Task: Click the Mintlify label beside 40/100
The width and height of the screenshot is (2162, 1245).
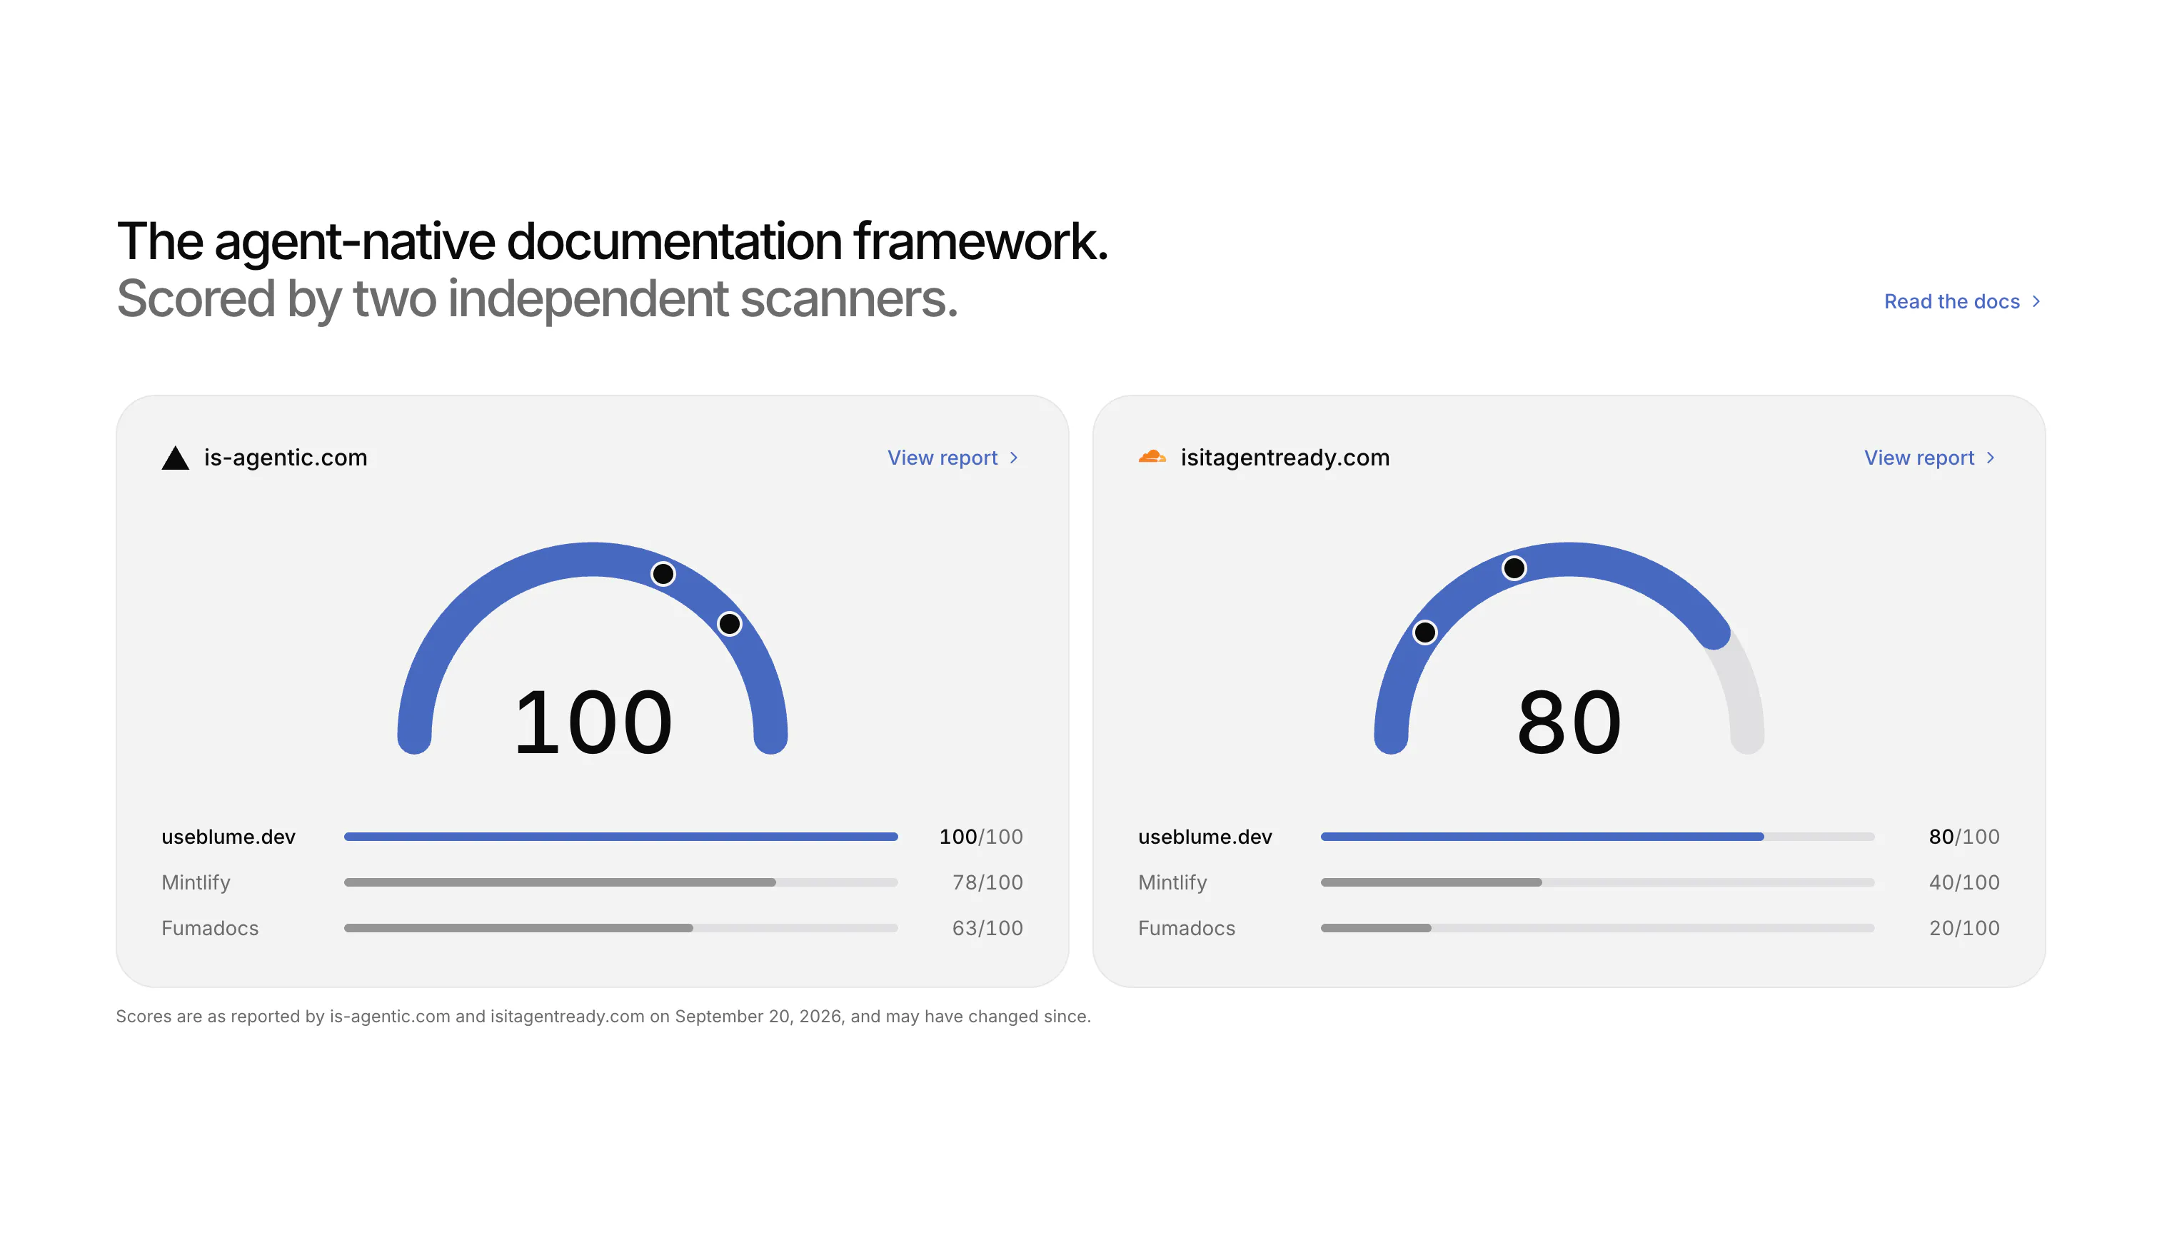Action: (x=1172, y=882)
